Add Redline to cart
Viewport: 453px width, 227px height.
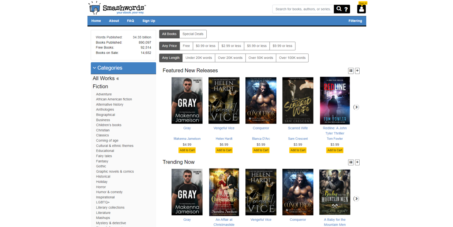click(x=335, y=150)
